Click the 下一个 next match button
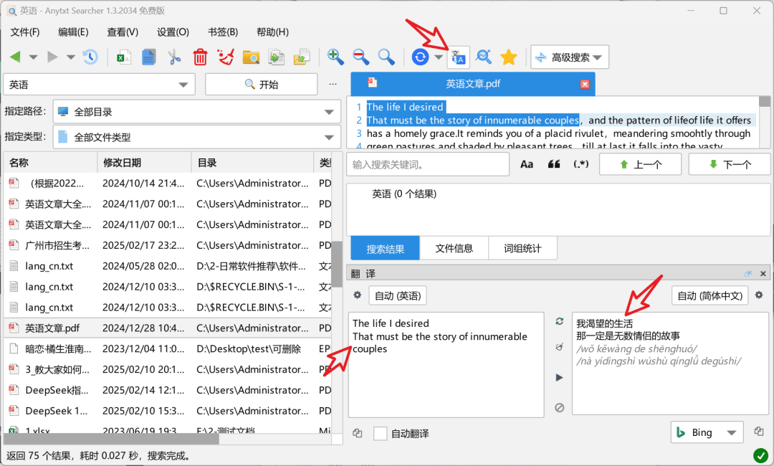774x466 pixels. coord(730,164)
